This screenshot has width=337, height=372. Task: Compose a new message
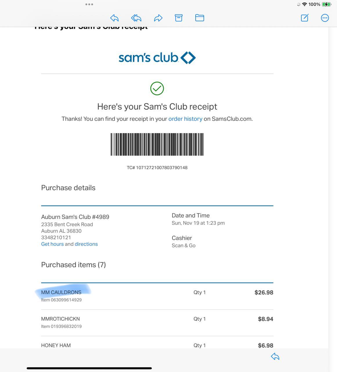pos(304,18)
